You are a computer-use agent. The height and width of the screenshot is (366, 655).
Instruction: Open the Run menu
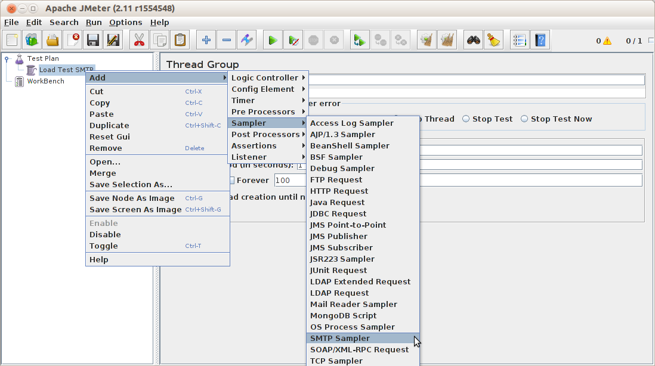point(94,23)
